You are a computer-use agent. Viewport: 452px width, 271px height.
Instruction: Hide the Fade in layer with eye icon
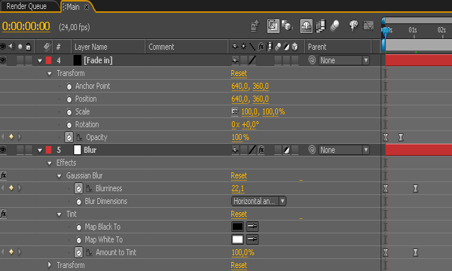(3, 60)
